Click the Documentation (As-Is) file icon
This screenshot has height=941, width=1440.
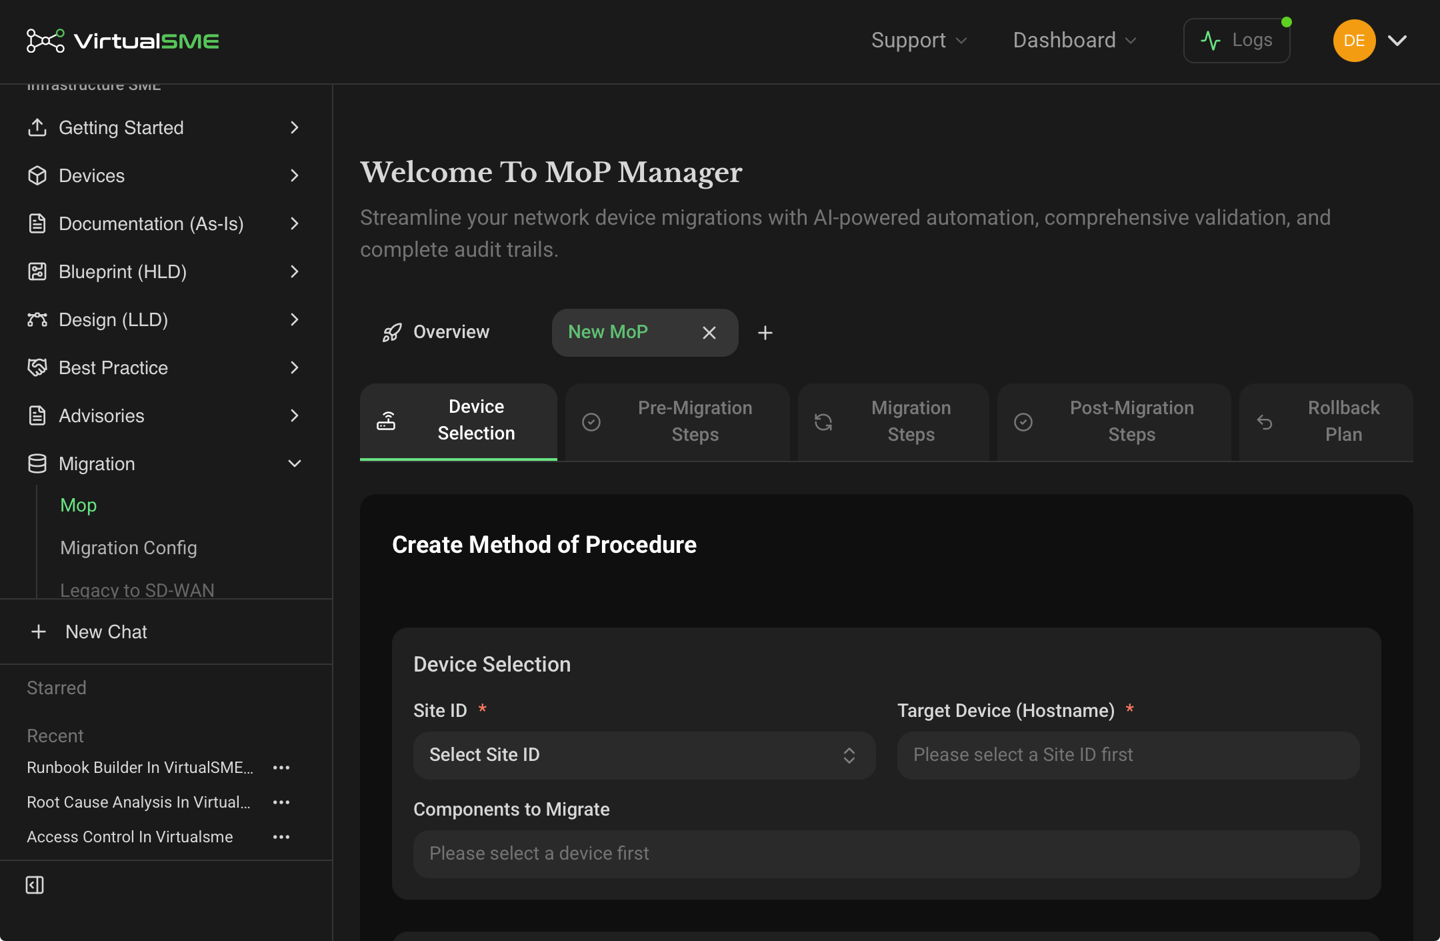37,223
